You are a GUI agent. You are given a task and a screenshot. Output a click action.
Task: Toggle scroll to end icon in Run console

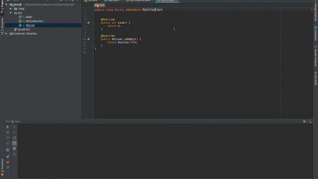click(x=14, y=143)
